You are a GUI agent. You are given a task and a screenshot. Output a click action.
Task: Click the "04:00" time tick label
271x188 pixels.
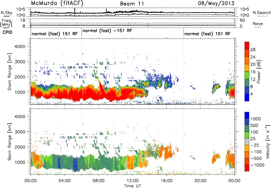coord(64,181)
